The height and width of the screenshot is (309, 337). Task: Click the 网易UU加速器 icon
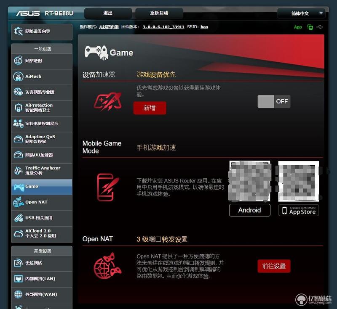18,155
